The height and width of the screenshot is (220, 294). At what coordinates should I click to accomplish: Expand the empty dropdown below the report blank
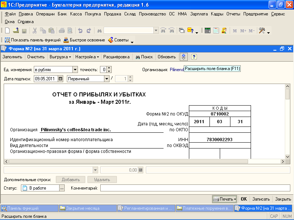pyautogui.click(x=95, y=170)
